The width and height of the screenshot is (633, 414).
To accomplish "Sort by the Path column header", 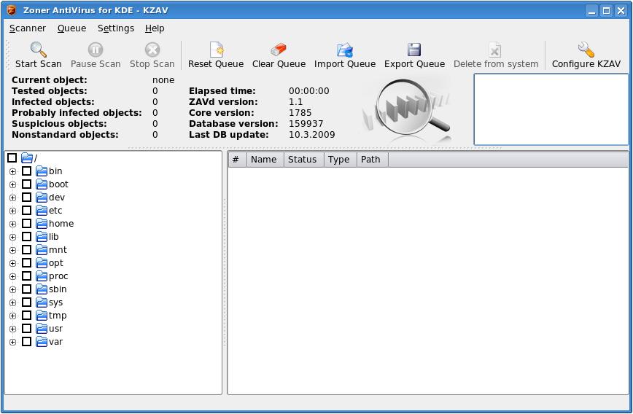I will pyautogui.click(x=372, y=160).
